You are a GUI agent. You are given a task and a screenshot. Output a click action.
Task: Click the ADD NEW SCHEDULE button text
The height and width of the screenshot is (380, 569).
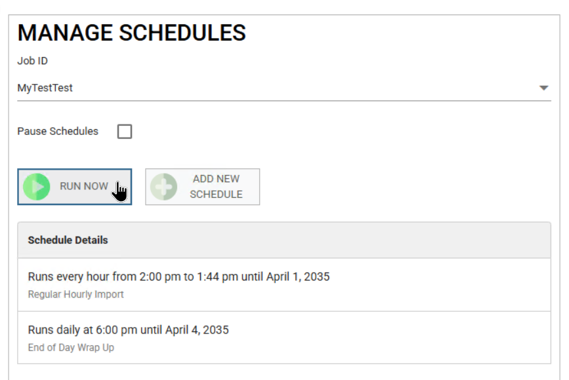(216, 187)
